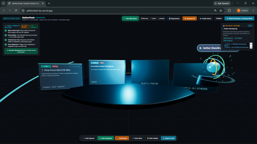Toggle the Audio Active button
The image size is (257, 144).
click(x=205, y=18)
